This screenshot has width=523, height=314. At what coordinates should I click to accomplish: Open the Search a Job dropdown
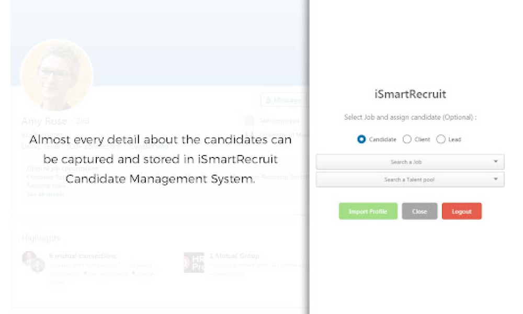pyautogui.click(x=410, y=162)
